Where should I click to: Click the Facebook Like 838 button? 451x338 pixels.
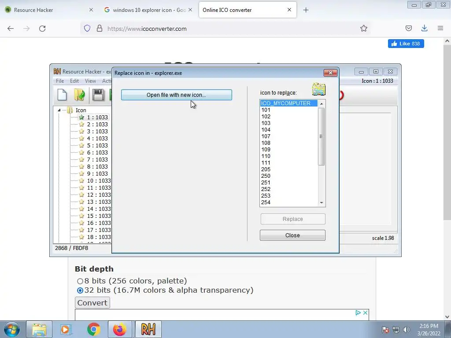[406, 44]
